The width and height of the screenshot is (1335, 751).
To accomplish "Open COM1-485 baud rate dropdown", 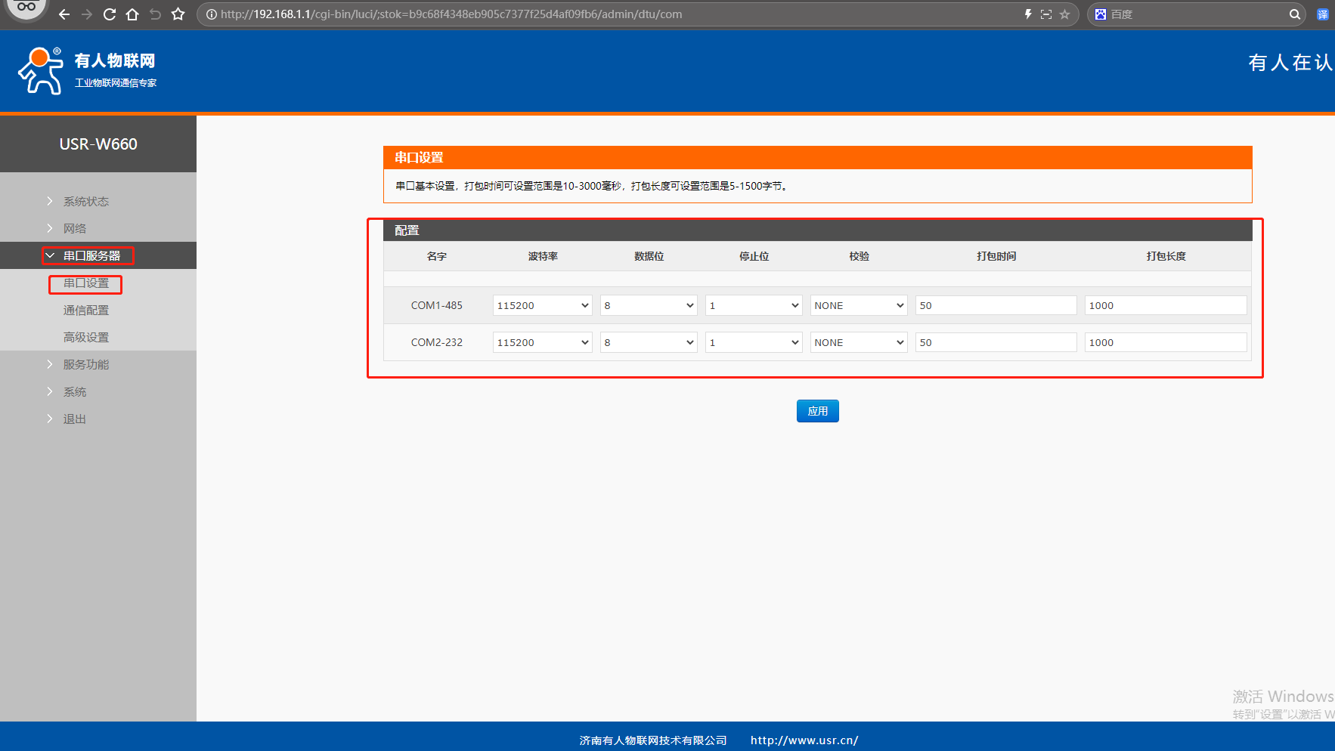I will coord(542,305).
